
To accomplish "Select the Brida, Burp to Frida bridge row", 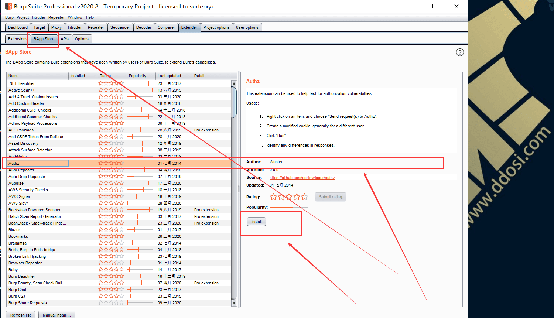I will click(119, 250).
